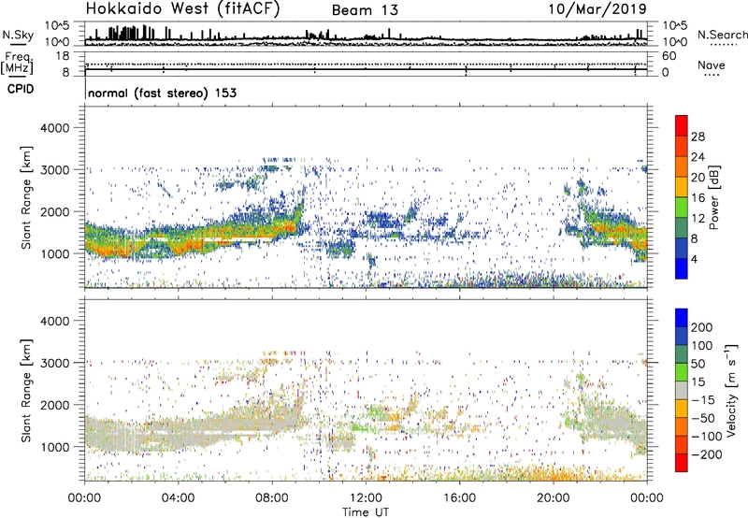
Task: Select the red bottom segment below -200 Velocity
Action: [x=682, y=463]
